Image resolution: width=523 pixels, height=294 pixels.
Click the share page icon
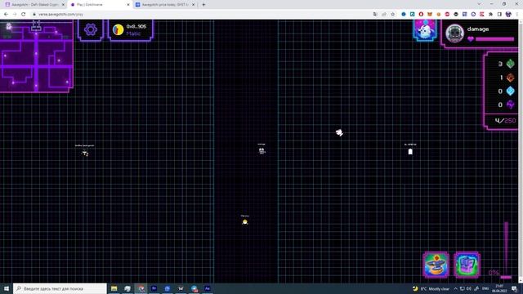384,14
